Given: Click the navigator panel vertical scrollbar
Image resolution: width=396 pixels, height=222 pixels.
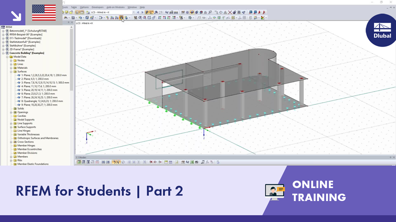Looking at the screenshot, I should coord(72,61).
